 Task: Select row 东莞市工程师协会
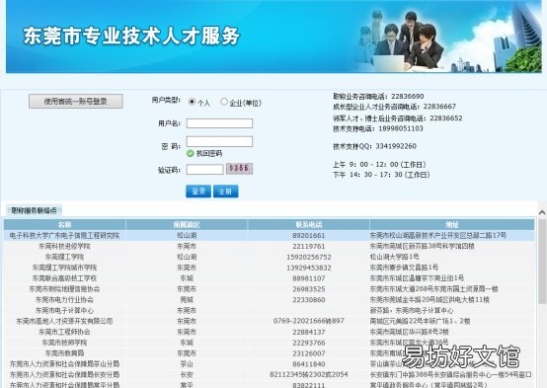click(x=269, y=332)
